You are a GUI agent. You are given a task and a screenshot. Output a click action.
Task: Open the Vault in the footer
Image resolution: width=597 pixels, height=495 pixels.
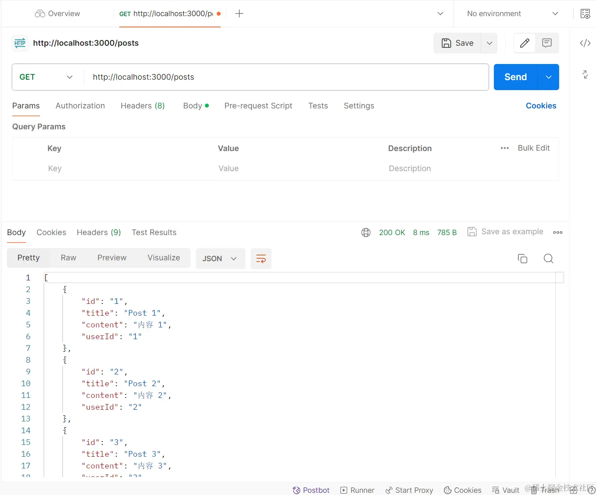point(506,490)
